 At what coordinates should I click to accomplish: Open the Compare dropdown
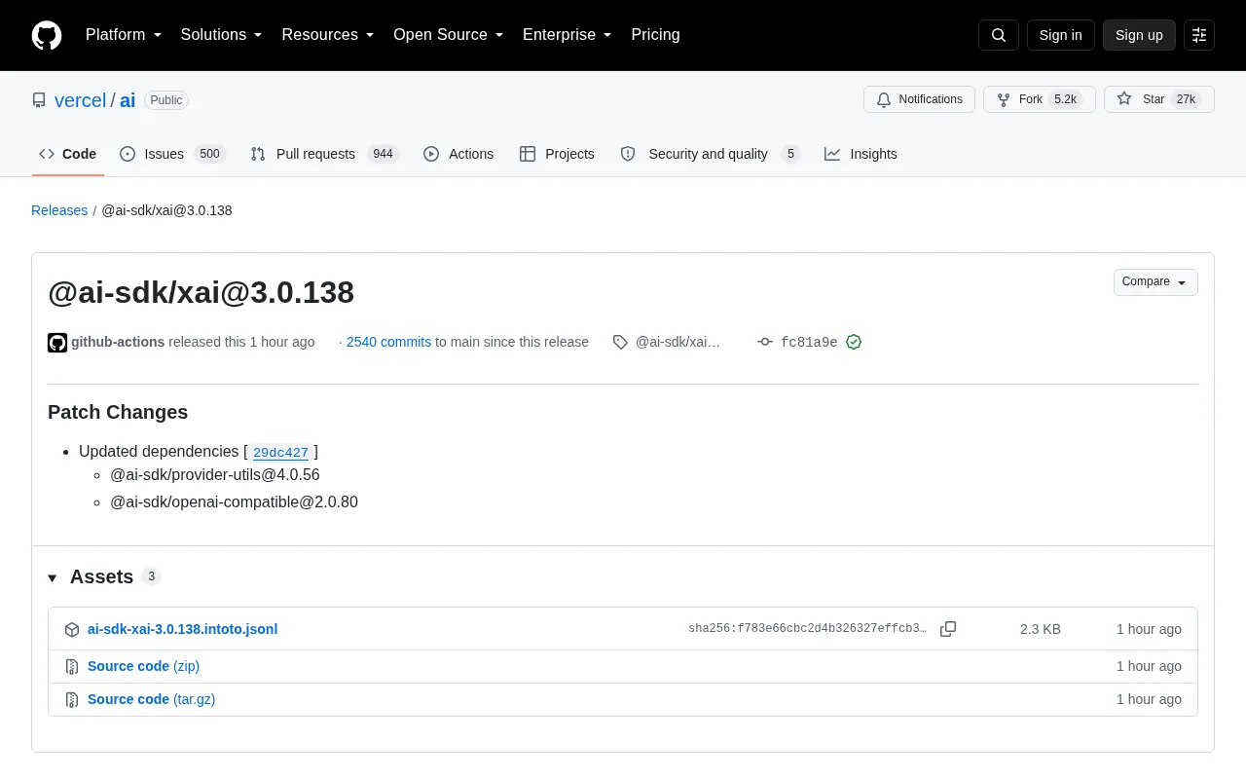(x=1155, y=282)
